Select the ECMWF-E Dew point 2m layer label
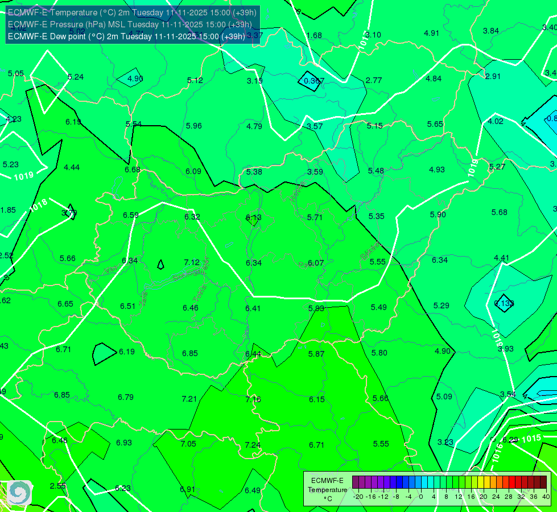 pos(126,36)
